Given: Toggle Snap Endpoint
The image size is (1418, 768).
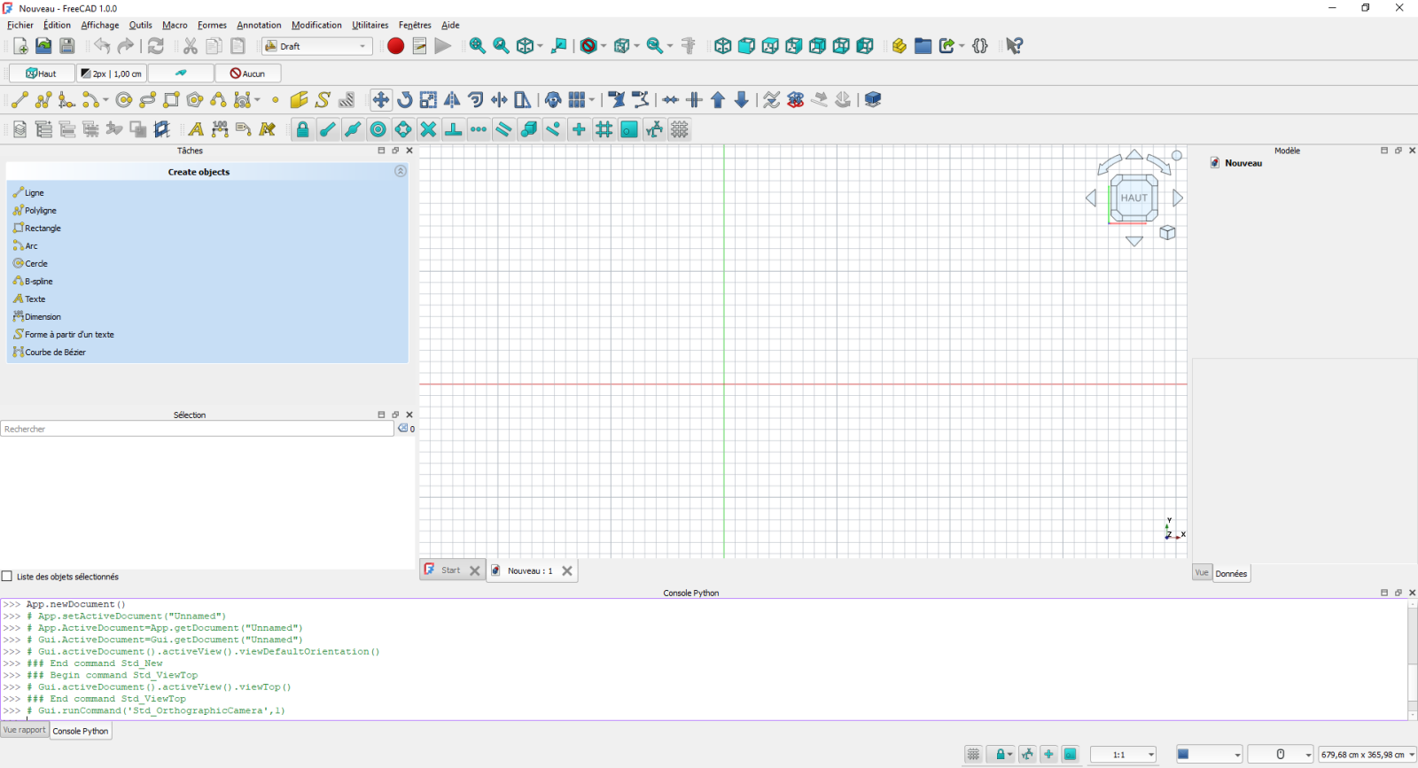Looking at the screenshot, I should 328,129.
